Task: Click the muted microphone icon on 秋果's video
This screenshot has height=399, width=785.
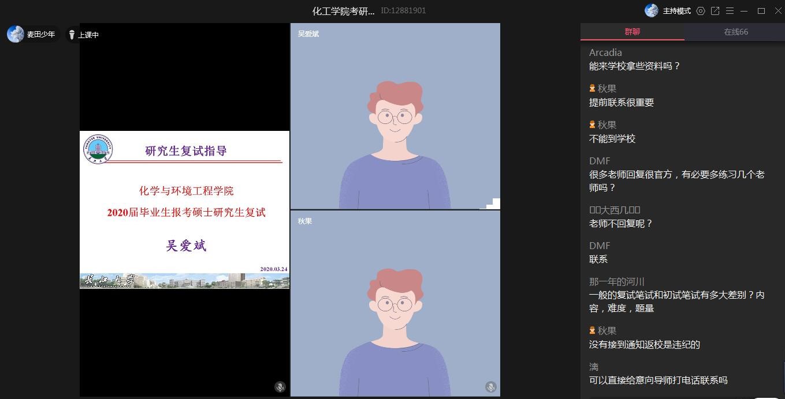Action: tap(490, 387)
